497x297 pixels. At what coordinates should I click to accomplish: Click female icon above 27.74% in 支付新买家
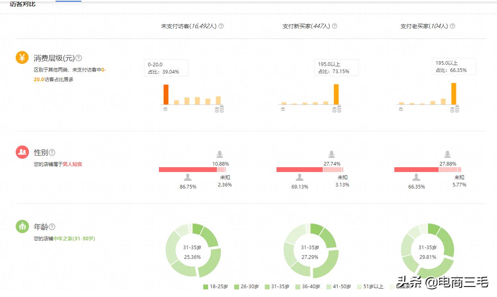(x=332, y=154)
